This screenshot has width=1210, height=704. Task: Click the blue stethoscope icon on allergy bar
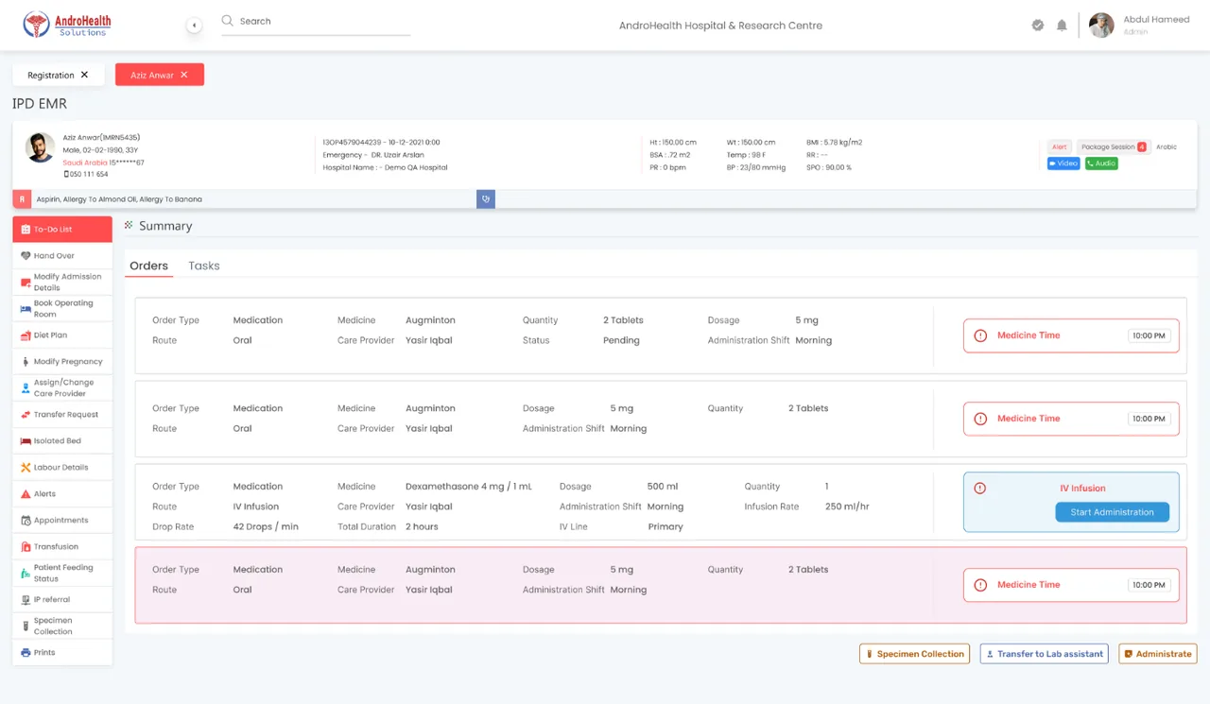point(486,199)
